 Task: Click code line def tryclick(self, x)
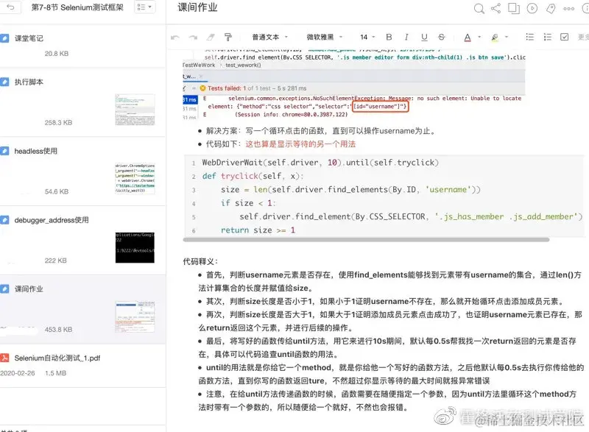click(x=253, y=176)
